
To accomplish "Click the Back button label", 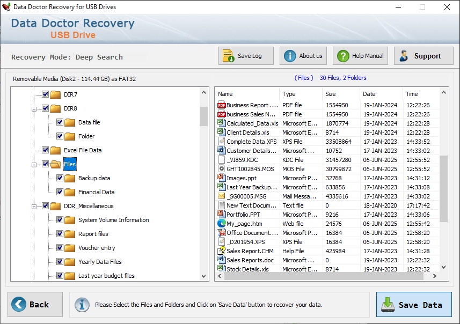I will (x=39, y=304).
